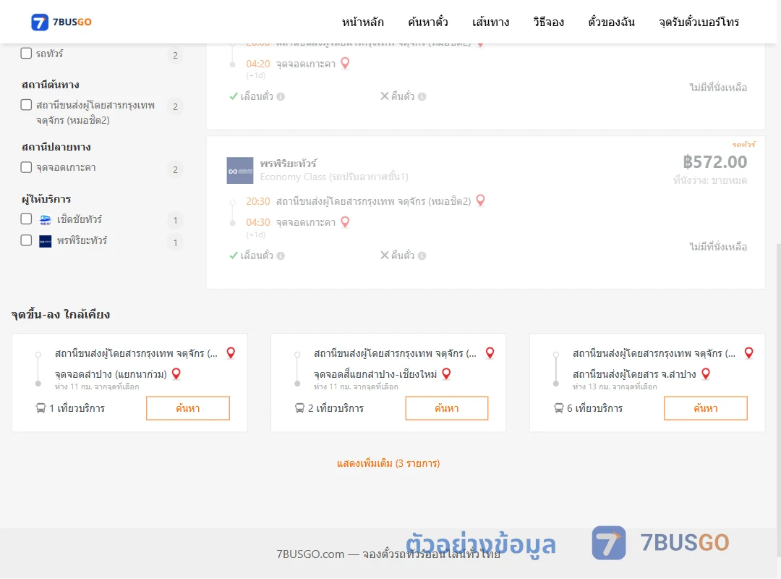Click ไม่มีที่นั่งเหลือ on ฿572 card
This screenshot has width=781, height=579.
pos(718,246)
